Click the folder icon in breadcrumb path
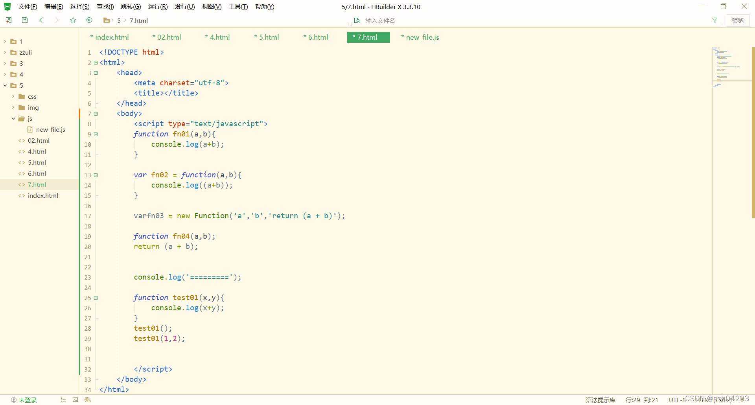The image size is (755, 405). (107, 20)
